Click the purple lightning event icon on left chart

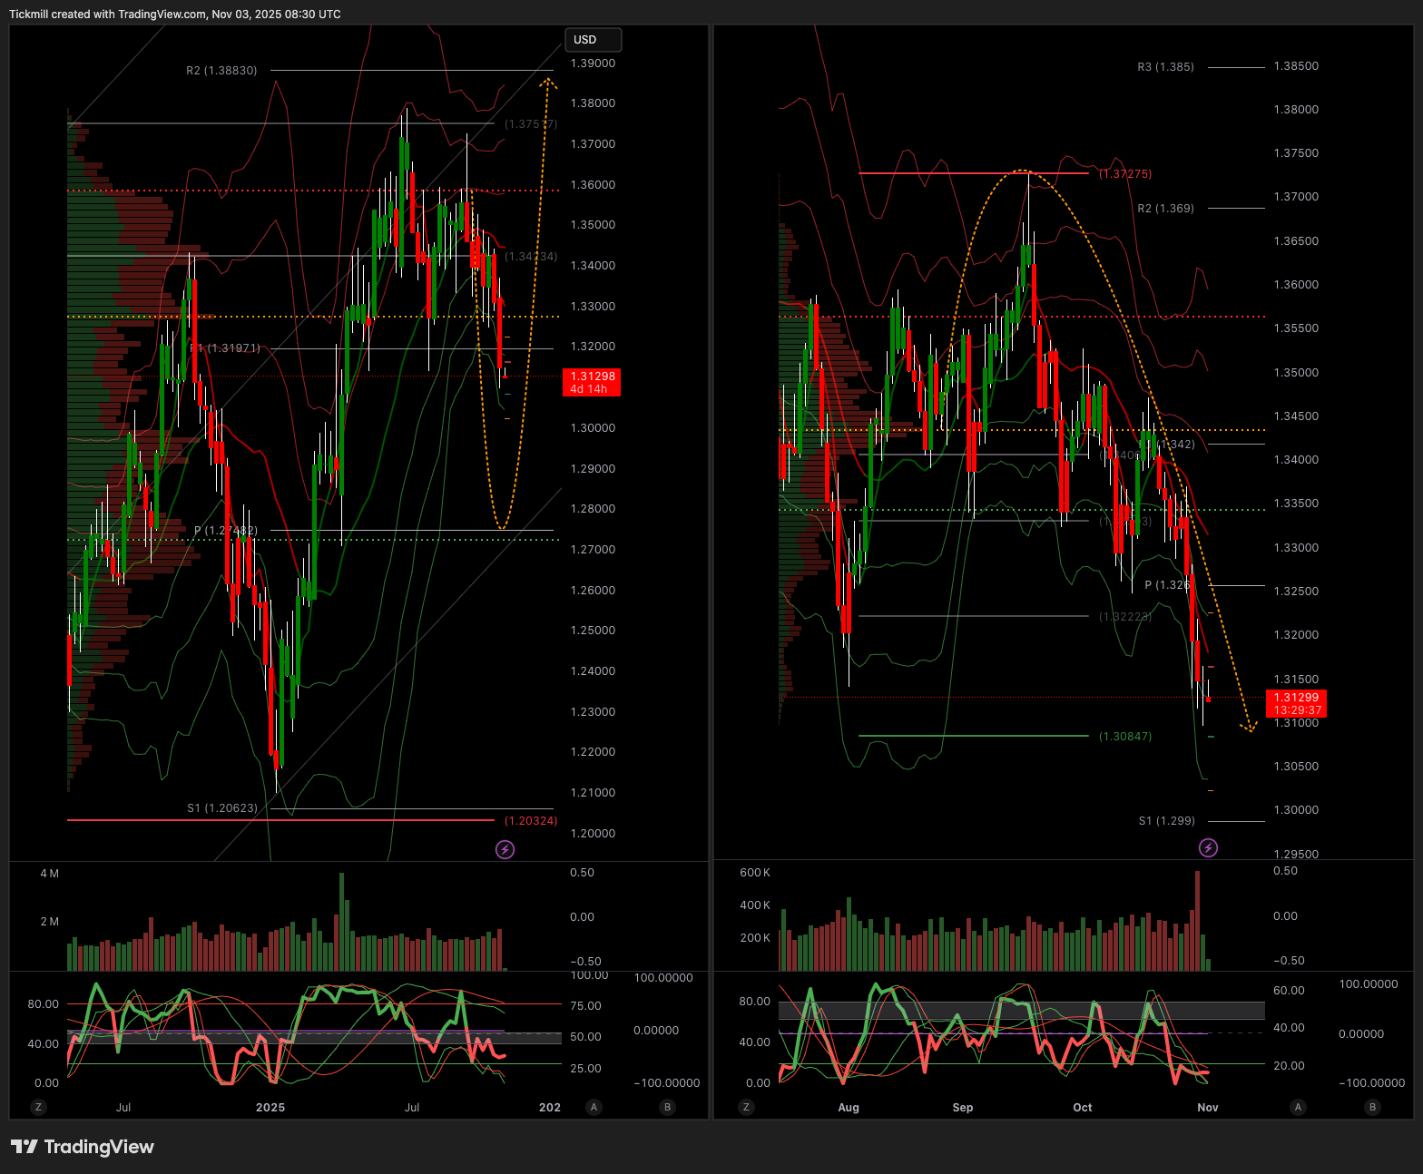coord(505,849)
